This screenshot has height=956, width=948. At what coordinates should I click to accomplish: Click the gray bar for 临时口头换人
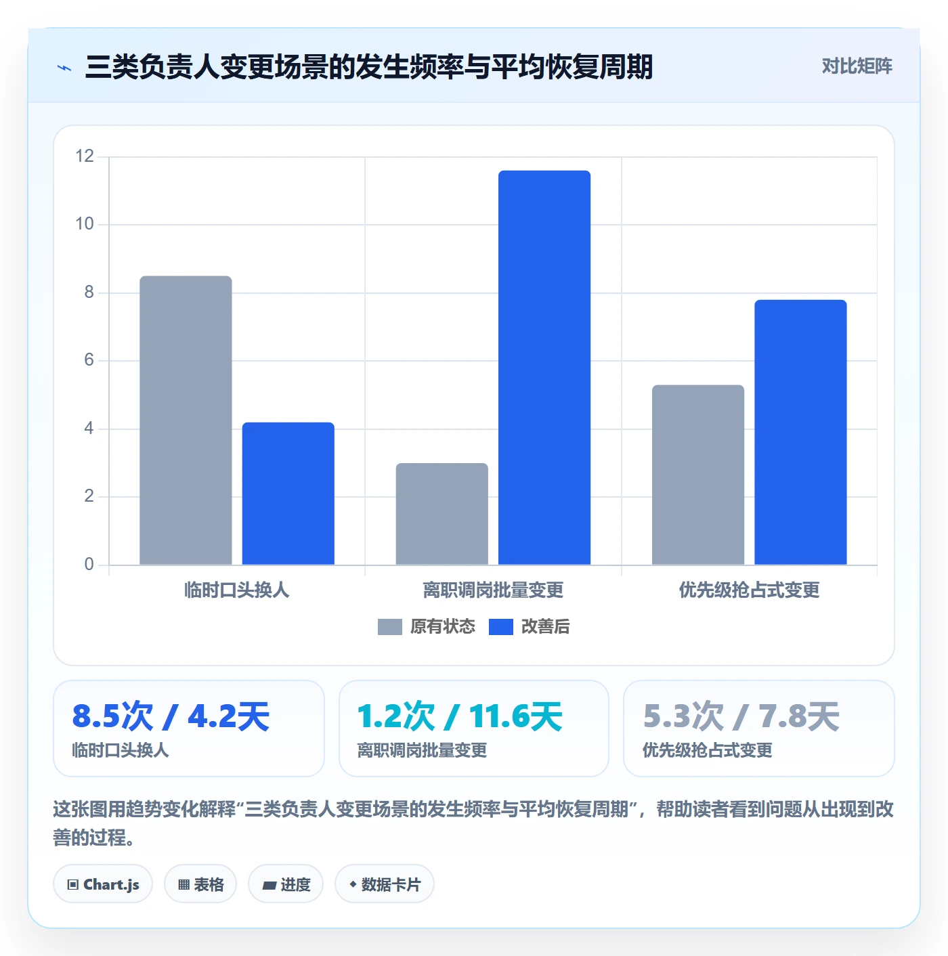coord(186,420)
